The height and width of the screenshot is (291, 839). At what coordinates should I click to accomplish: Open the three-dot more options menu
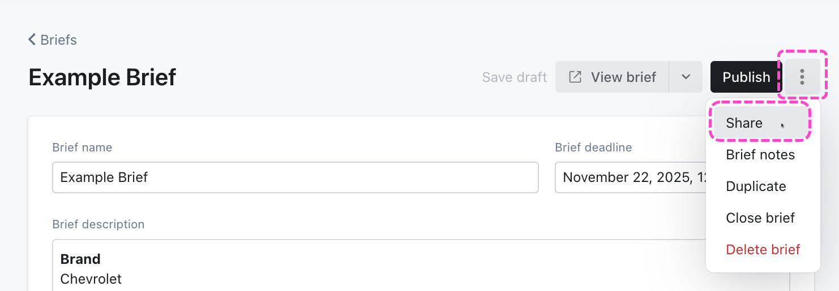pos(802,77)
